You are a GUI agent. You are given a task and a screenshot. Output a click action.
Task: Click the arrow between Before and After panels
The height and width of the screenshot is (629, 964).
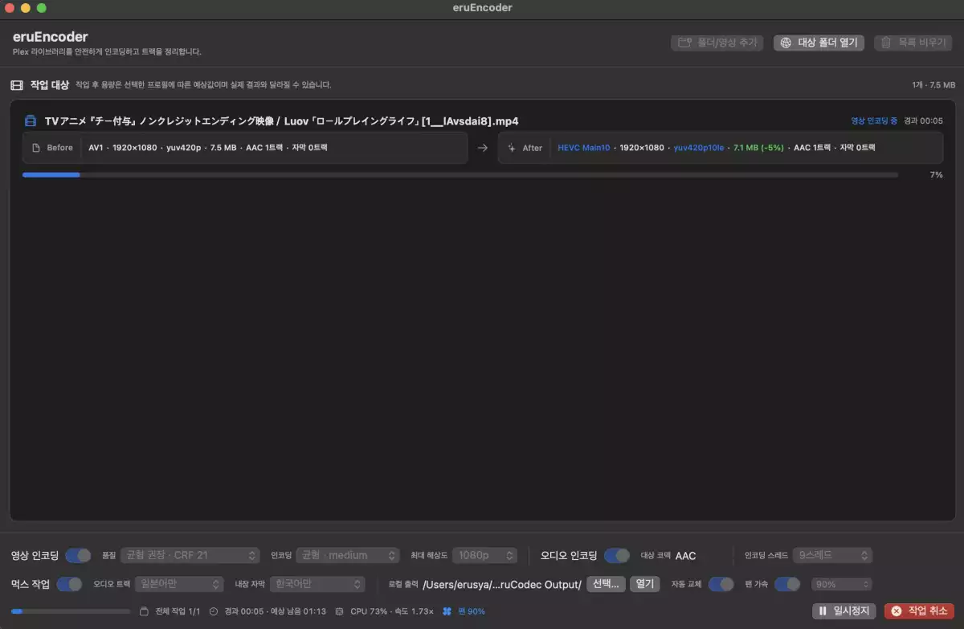[483, 148]
